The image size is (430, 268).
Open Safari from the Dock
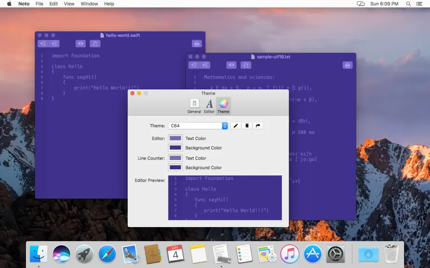[107, 254]
